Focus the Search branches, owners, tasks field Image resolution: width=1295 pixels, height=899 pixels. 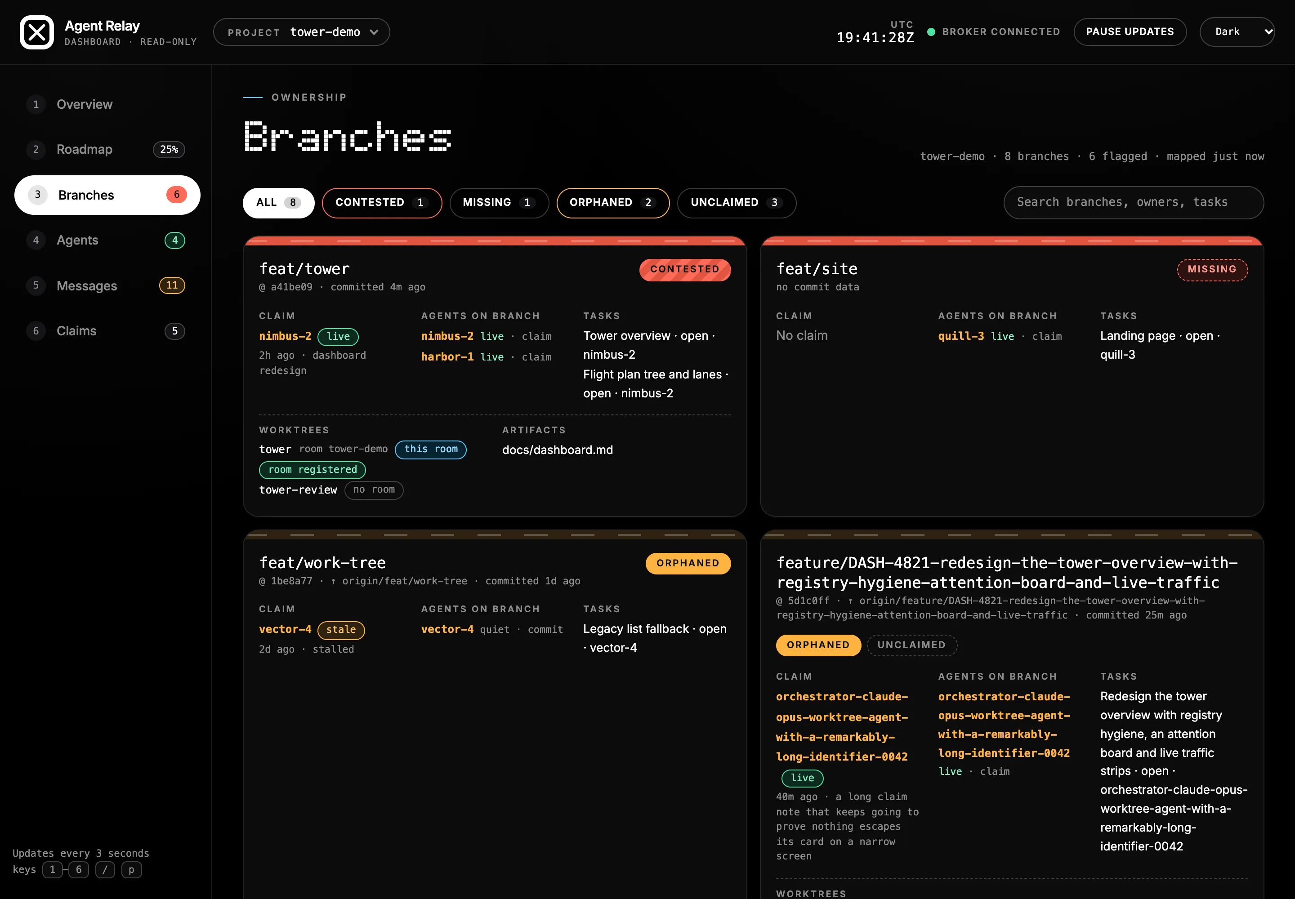1133,202
